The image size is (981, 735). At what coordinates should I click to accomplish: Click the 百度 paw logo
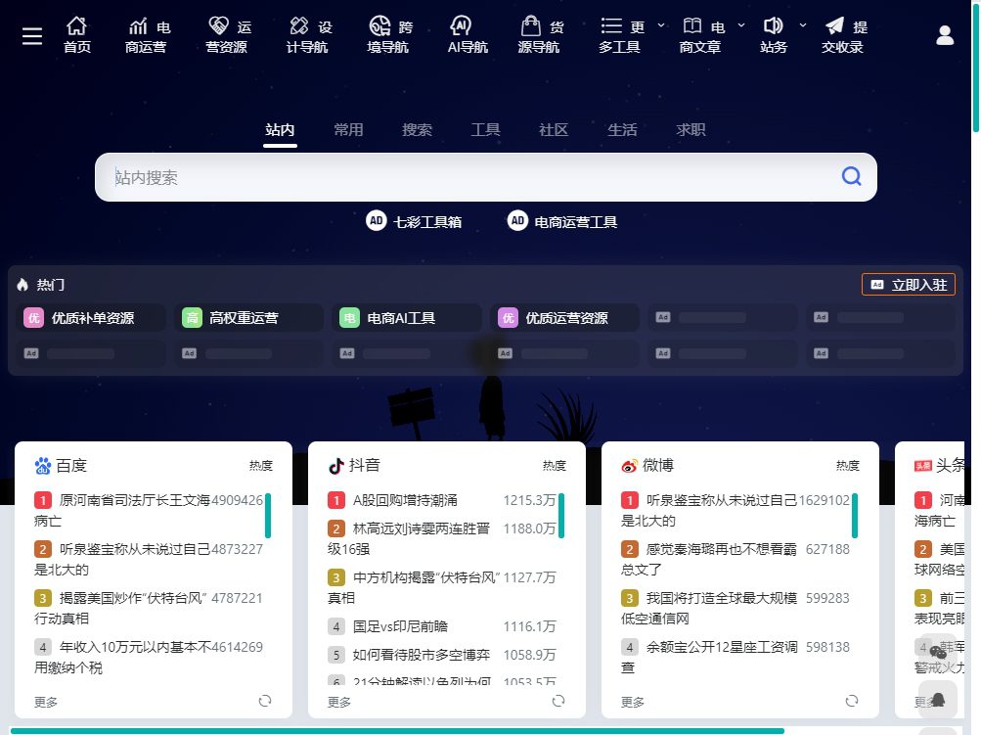(42, 466)
